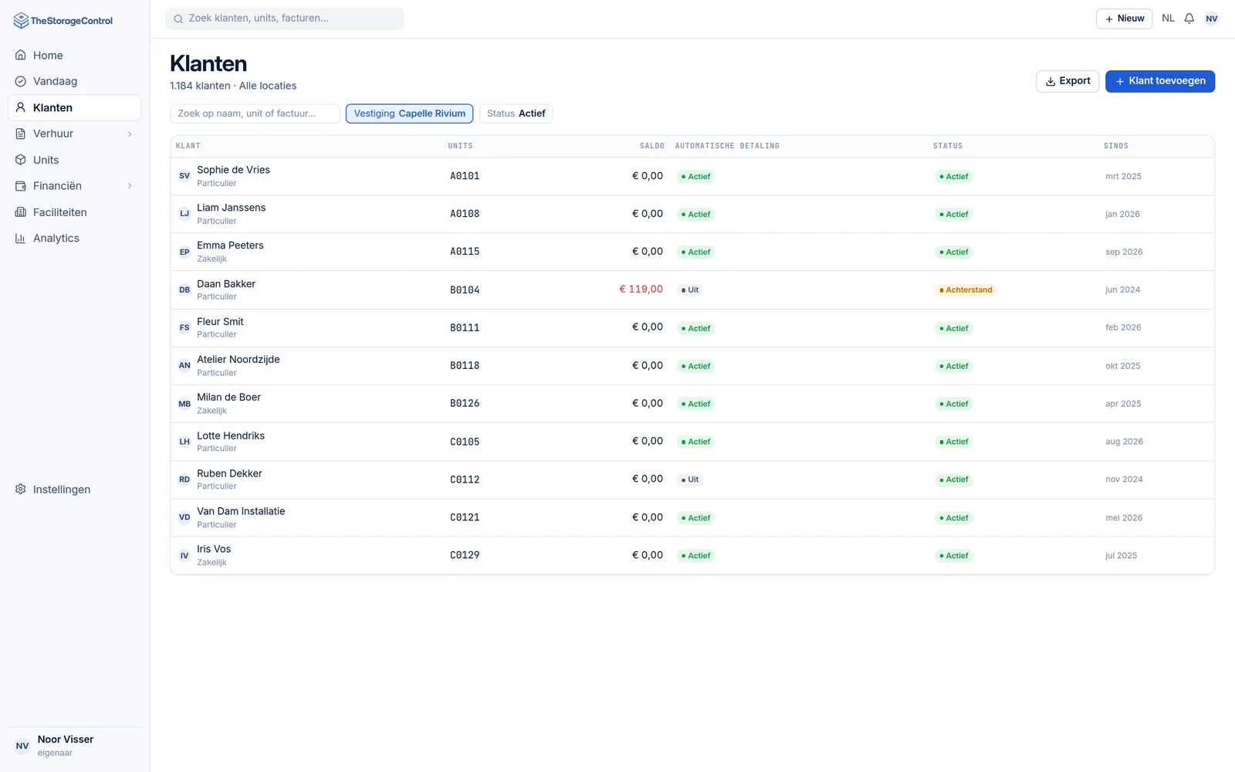This screenshot has height=772, width=1235.
Task: Click the Home sidebar icon
Action: tap(21, 56)
